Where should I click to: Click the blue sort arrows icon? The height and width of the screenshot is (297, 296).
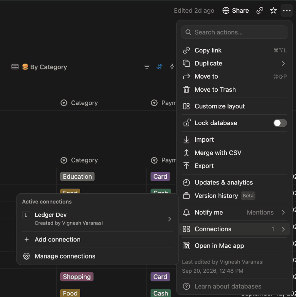point(160,67)
